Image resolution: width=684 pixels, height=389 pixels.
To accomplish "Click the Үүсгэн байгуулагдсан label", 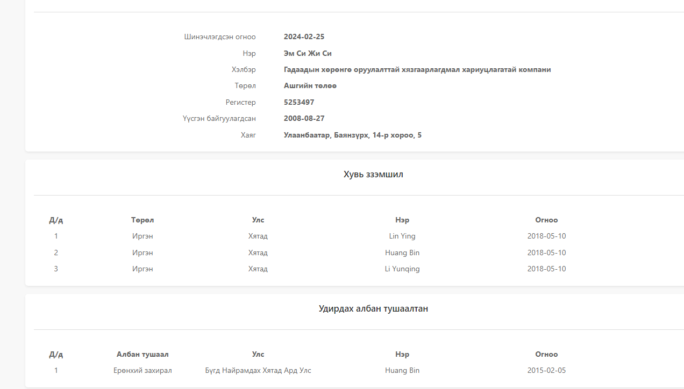I will (x=219, y=118).
